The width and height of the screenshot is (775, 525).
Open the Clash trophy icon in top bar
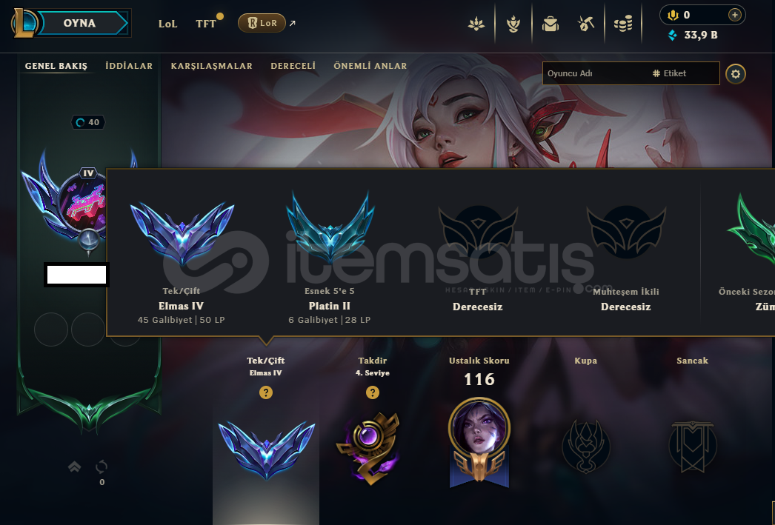[x=513, y=23]
